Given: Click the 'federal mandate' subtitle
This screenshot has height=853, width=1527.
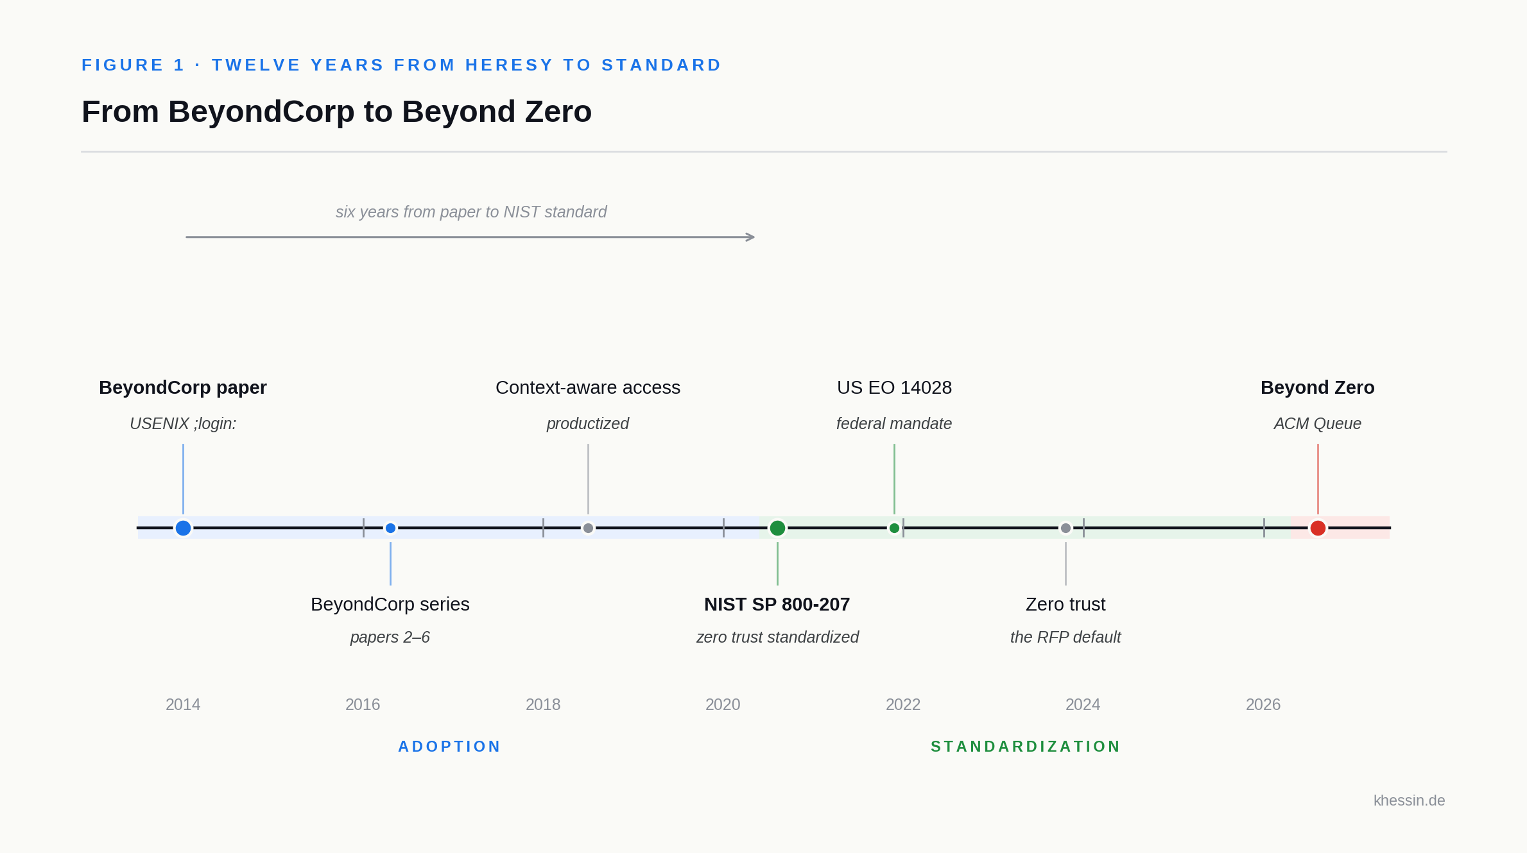Looking at the screenshot, I should point(894,423).
